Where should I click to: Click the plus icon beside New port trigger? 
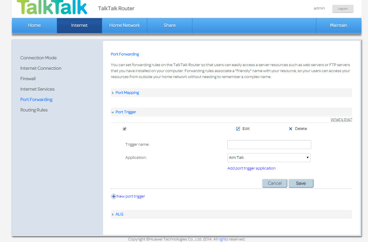[x=114, y=196]
